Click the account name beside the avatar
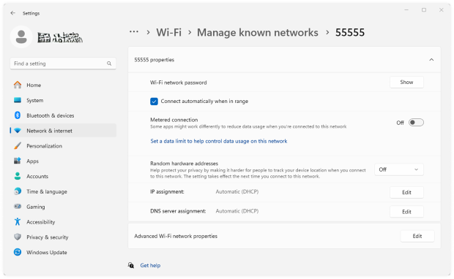This screenshot has height=279, width=454. (x=60, y=37)
